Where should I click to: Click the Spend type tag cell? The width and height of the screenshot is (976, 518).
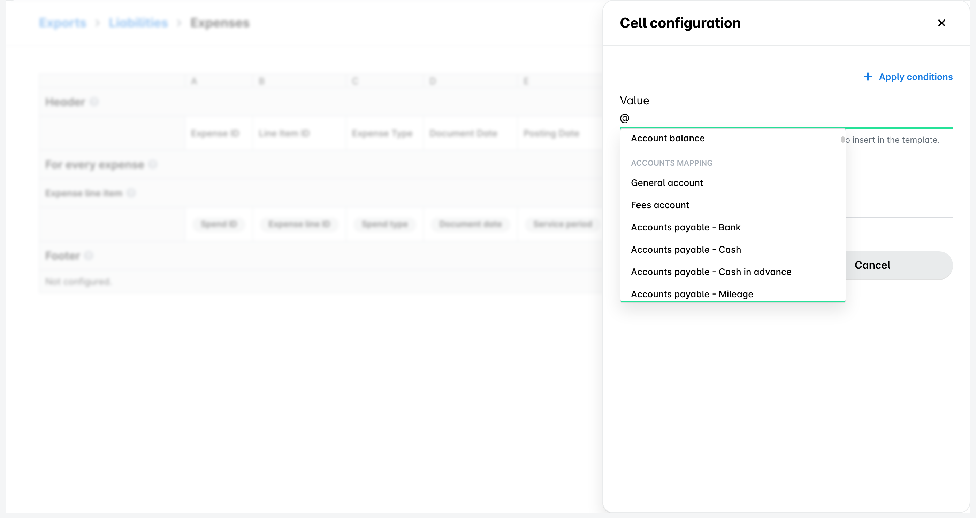pos(384,225)
